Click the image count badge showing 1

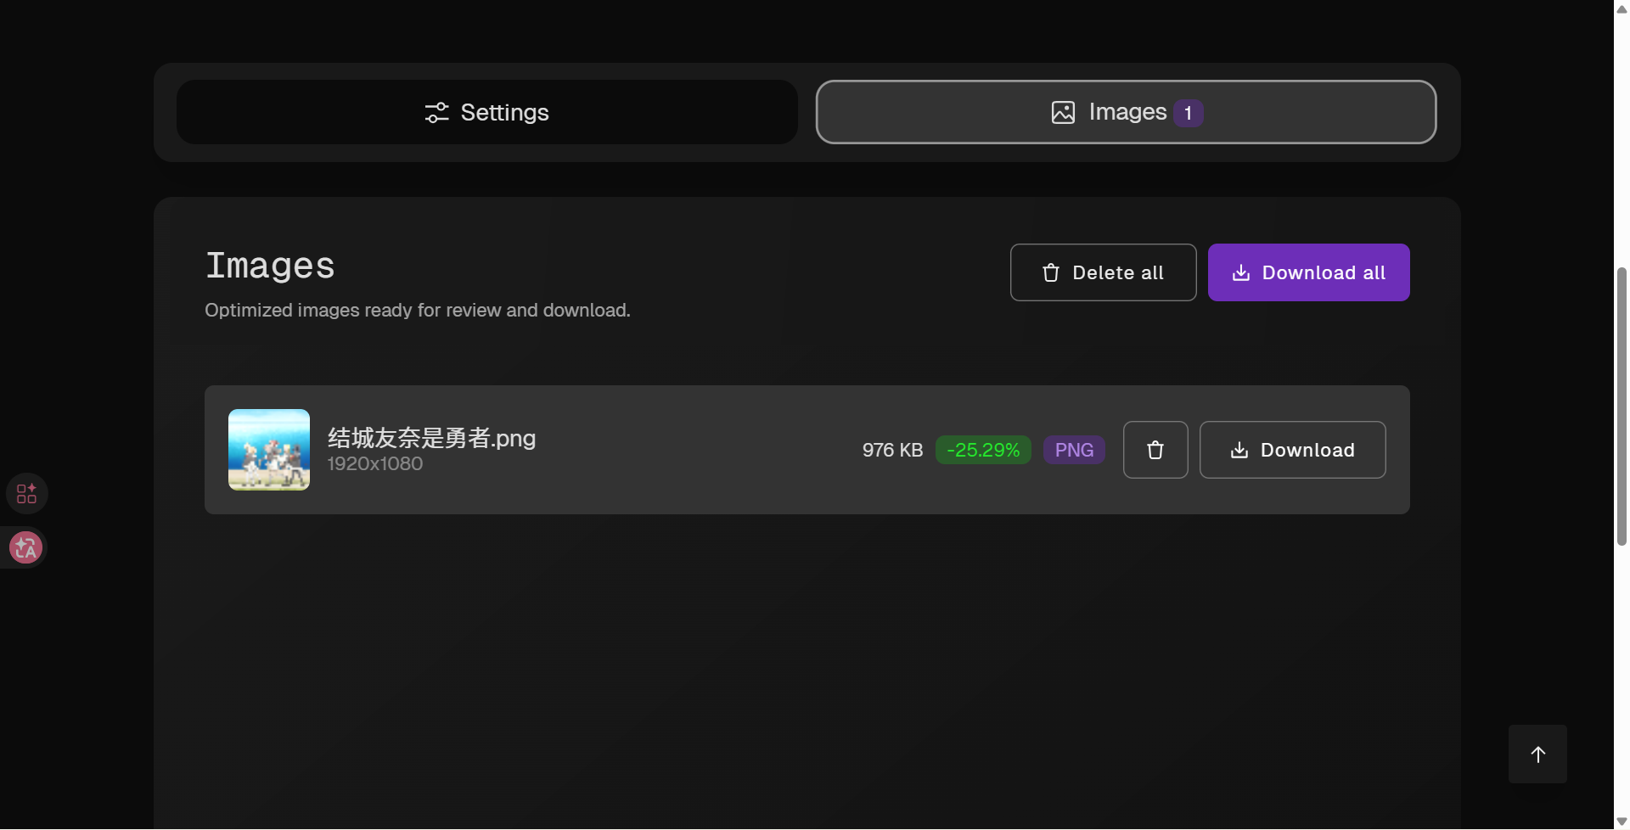click(1188, 113)
